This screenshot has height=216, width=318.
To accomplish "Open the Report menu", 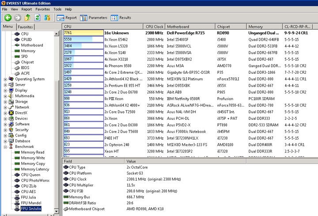I will point(26,9).
